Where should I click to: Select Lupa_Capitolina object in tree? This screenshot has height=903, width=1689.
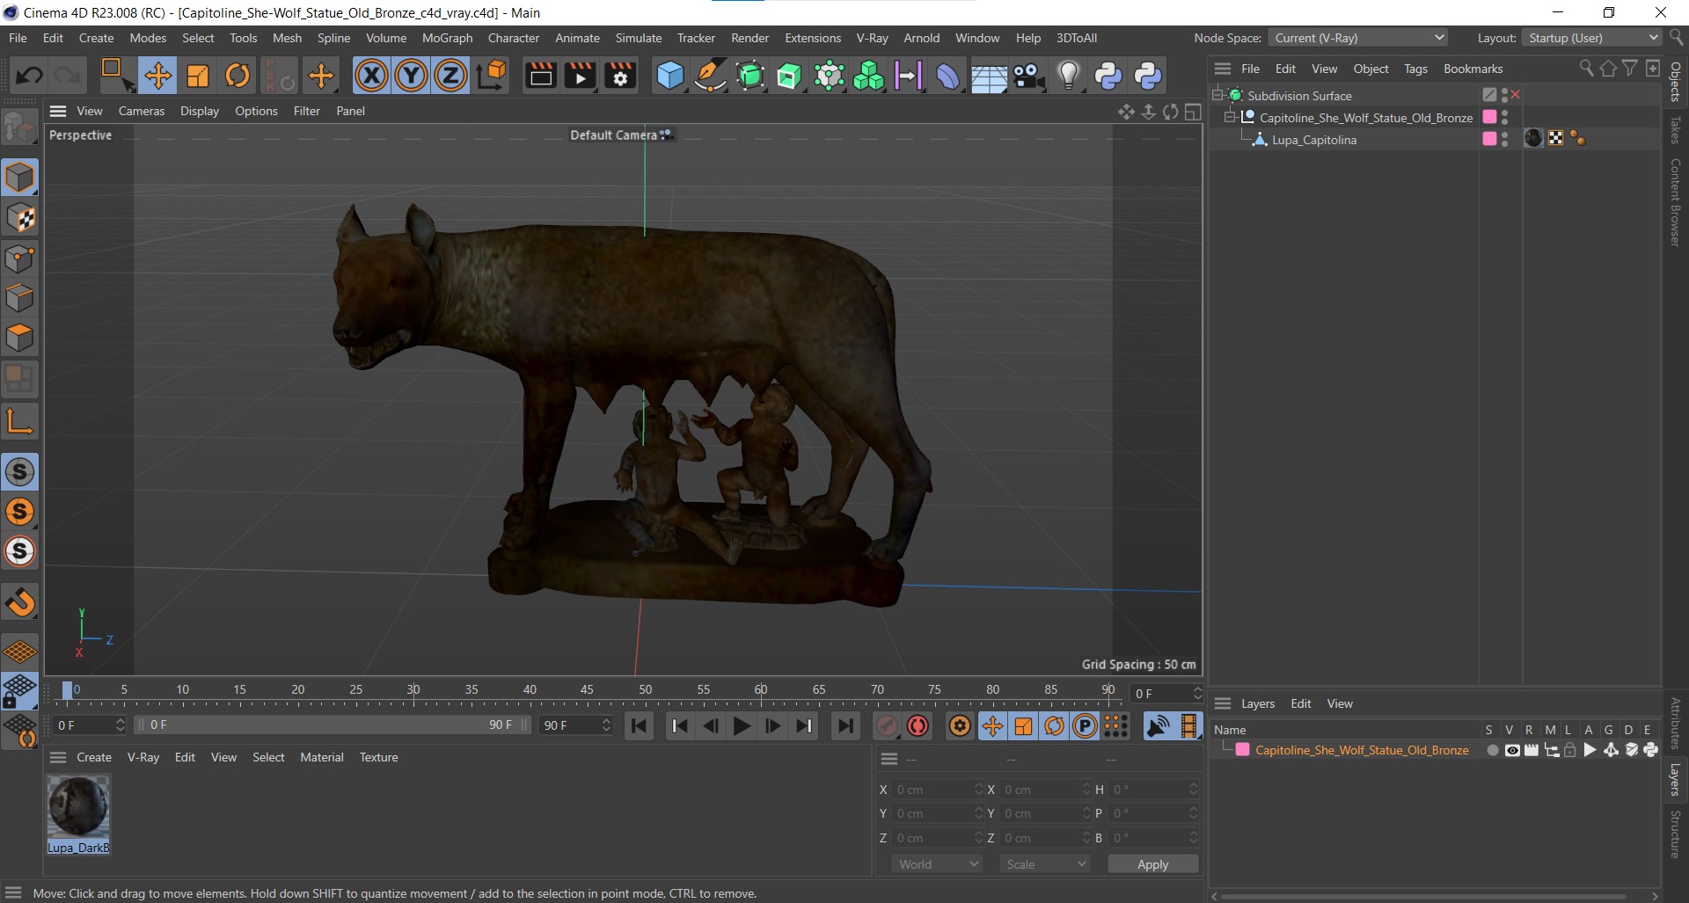pyautogui.click(x=1313, y=140)
